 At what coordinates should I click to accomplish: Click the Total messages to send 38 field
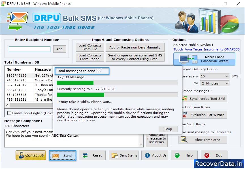coord(82,71)
